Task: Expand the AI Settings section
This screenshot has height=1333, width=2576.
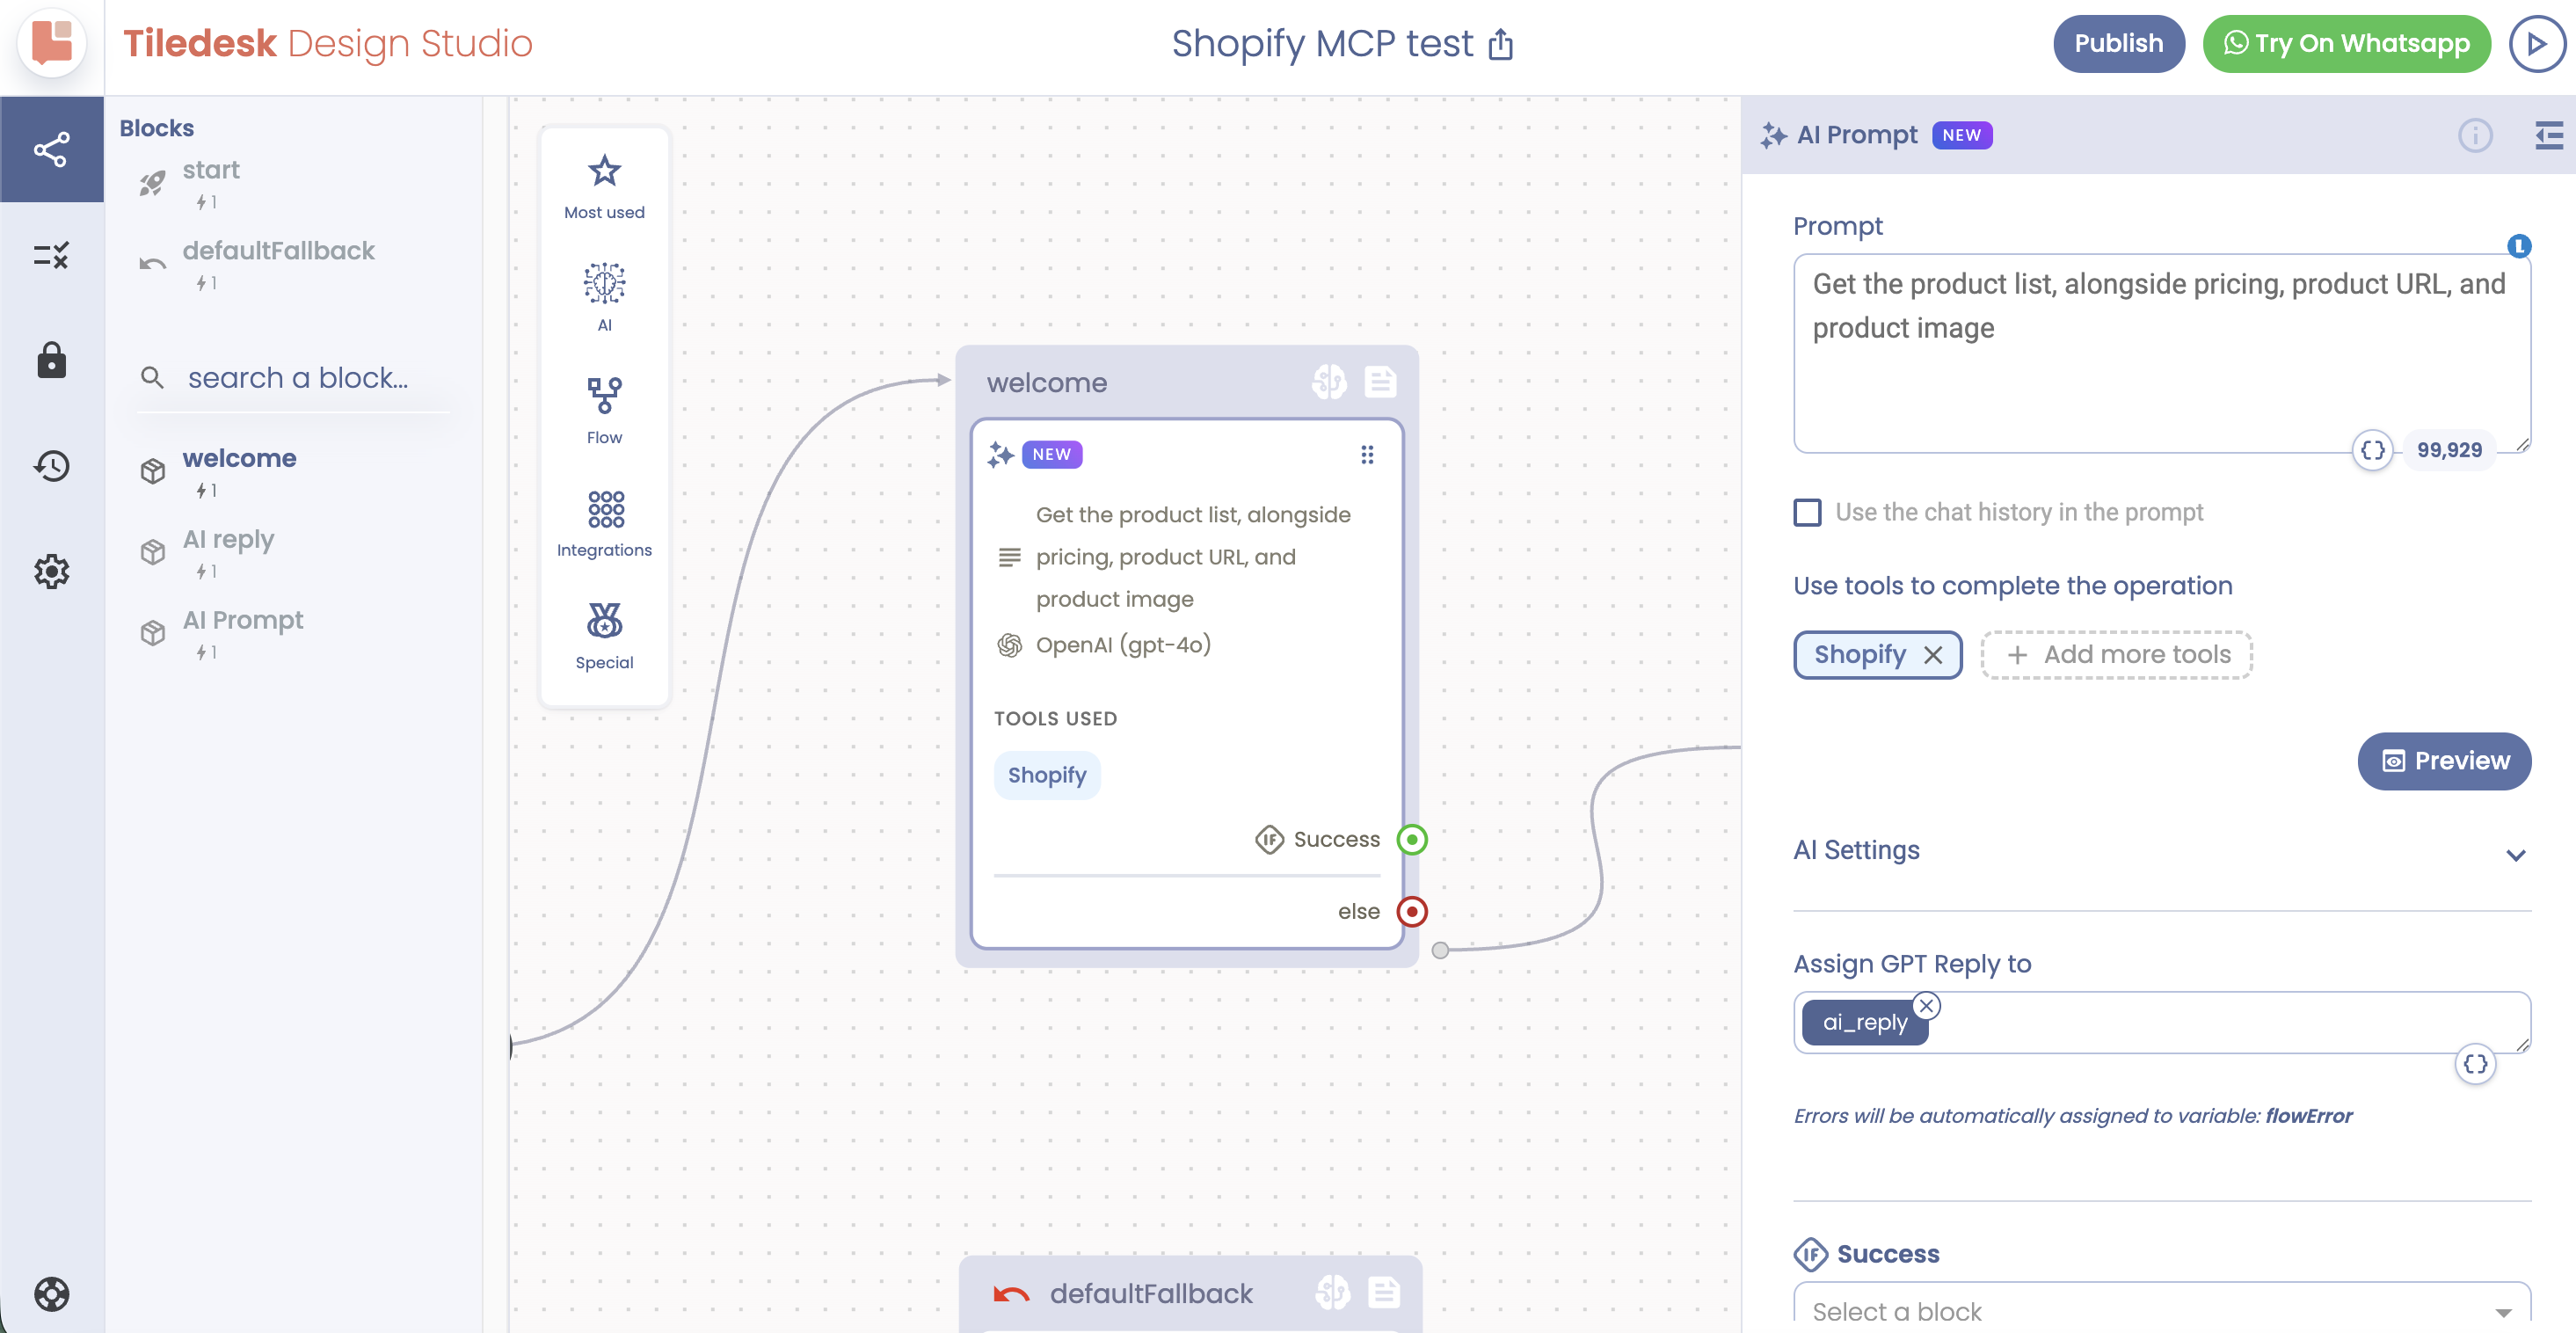Action: pyautogui.click(x=2515, y=854)
